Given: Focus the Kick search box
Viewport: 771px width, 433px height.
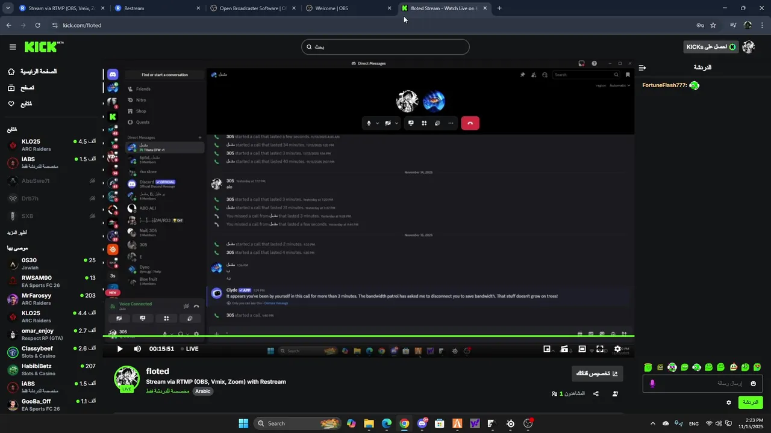Looking at the screenshot, I should pyautogui.click(x=385, y=47).
